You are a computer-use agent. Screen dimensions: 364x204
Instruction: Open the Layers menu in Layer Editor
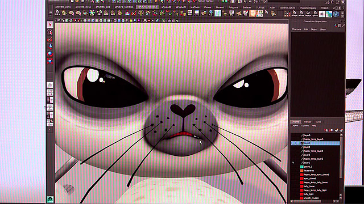tap(295, 126)
